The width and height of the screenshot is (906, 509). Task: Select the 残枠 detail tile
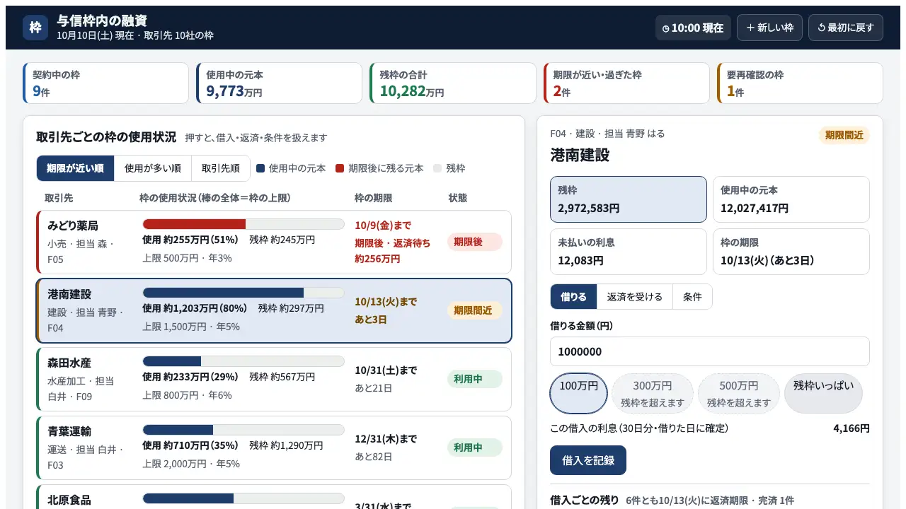coord(629,199)
